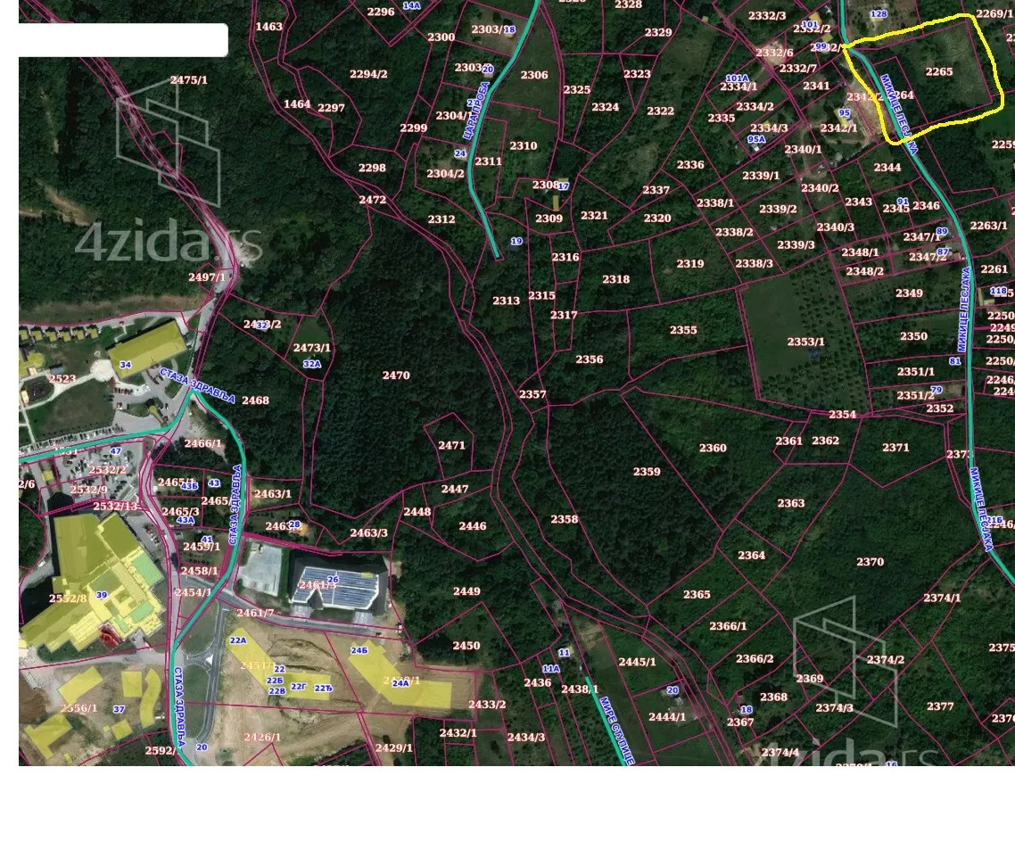Select parcel 2319 label

(689, 264)
